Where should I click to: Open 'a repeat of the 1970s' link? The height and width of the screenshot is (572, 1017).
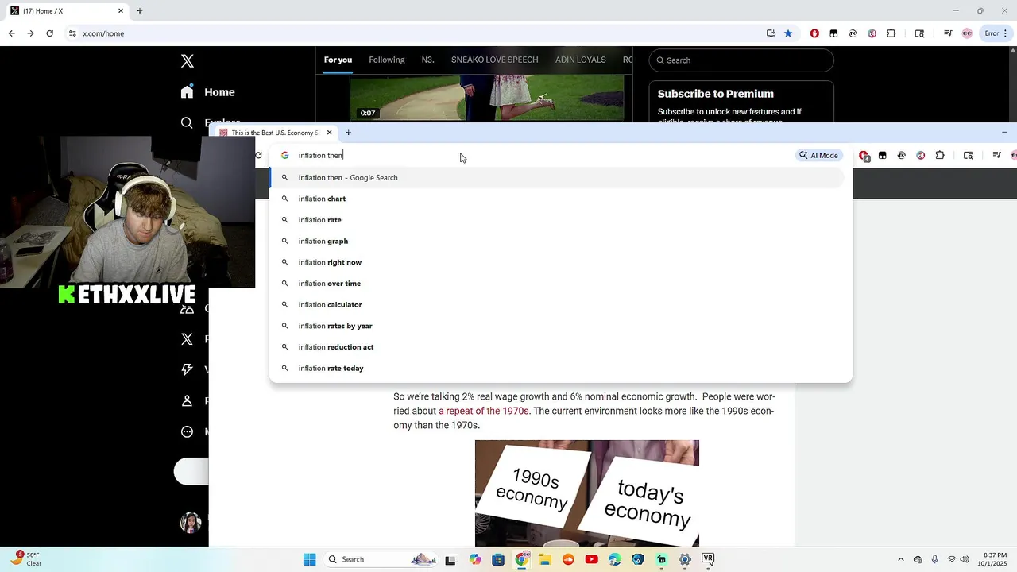pos(483,411)
